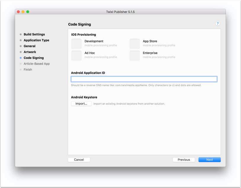Jump to the Application Type step
Image resolution: width=241 pixels, height=188 pixels.
click(36, 40)
